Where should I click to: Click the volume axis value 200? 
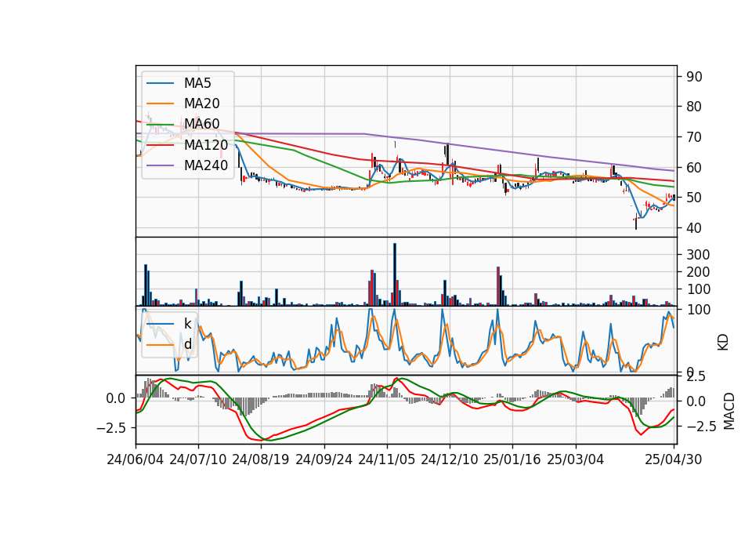click(x=698, y=272)
